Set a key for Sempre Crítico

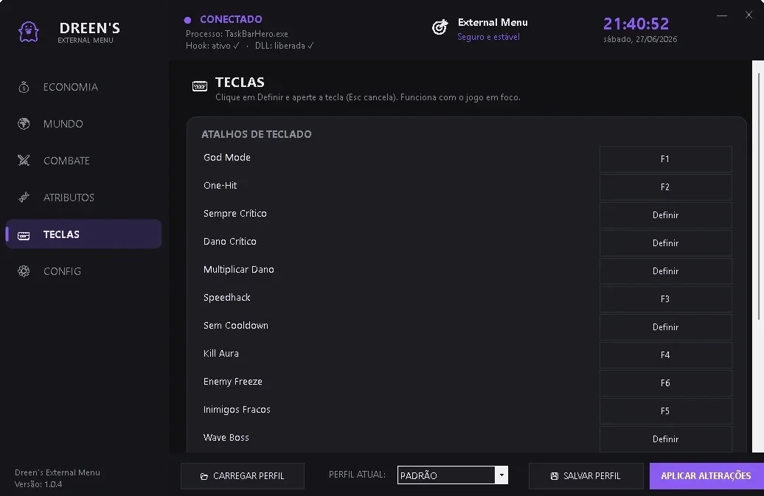666,215
